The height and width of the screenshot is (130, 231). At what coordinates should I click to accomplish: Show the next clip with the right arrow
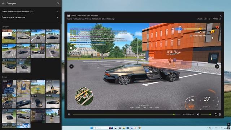(217, 66)
